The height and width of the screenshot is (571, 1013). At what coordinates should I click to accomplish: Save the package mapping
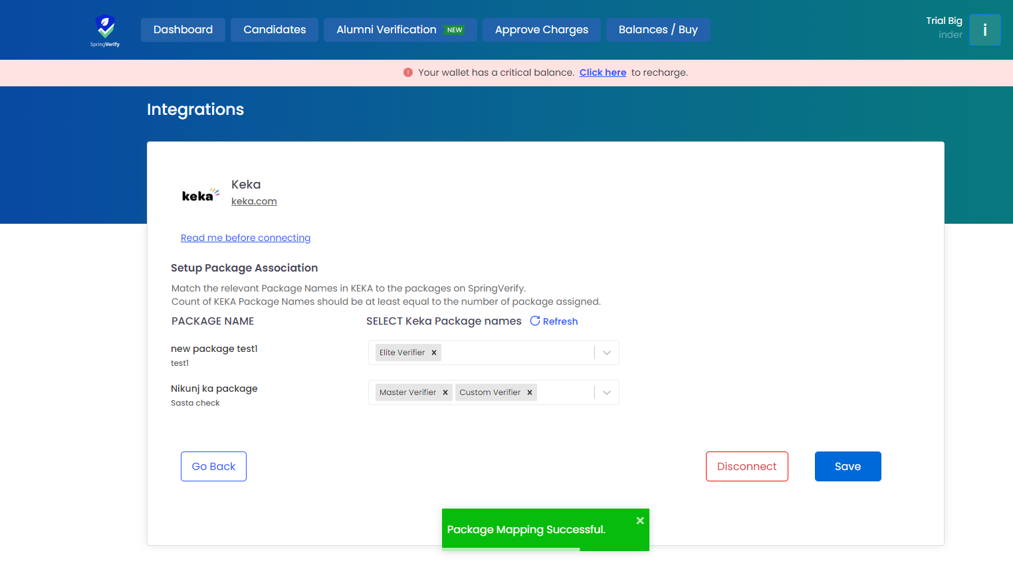pyautogui.click(x=848, y=466)
